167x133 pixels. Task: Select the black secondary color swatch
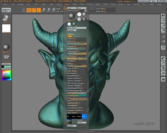point(3,66)
